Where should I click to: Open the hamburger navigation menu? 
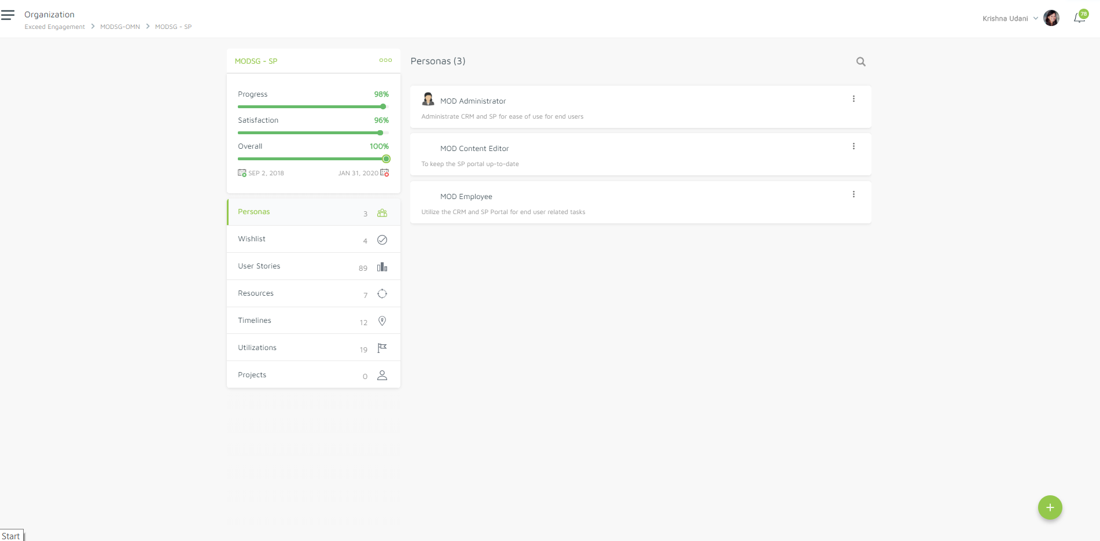pos(9,14)
